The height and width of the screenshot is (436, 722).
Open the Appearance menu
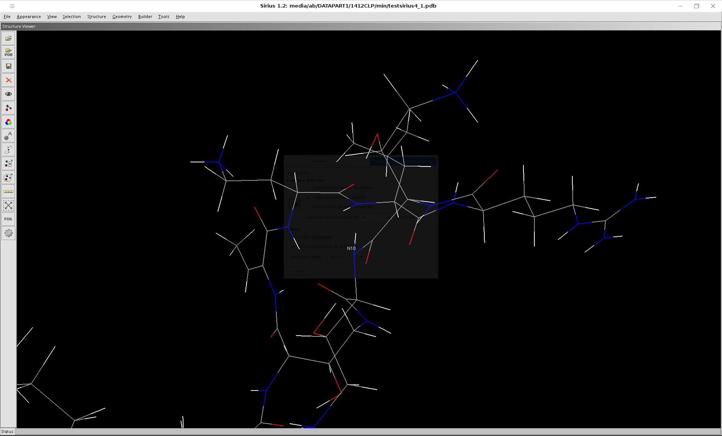29,17
